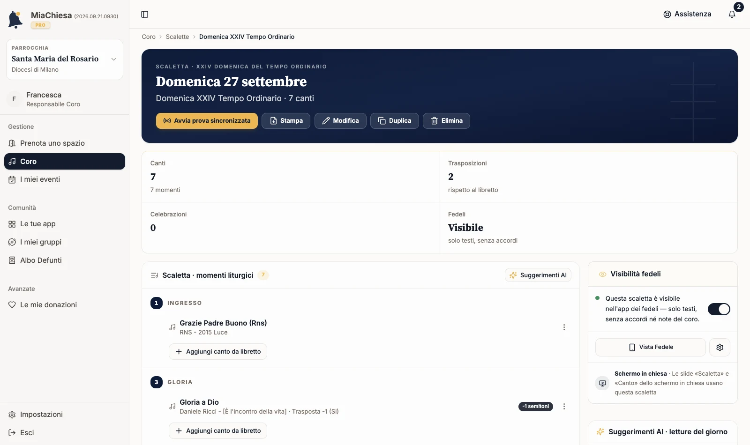750x445 pixels.
Task: Duplicate the scaletta with Duplica
Action: click(395, 121)
